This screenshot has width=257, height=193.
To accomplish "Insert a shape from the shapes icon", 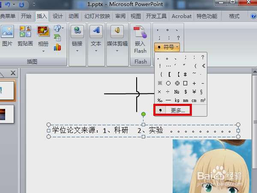I will pos(57,28).
